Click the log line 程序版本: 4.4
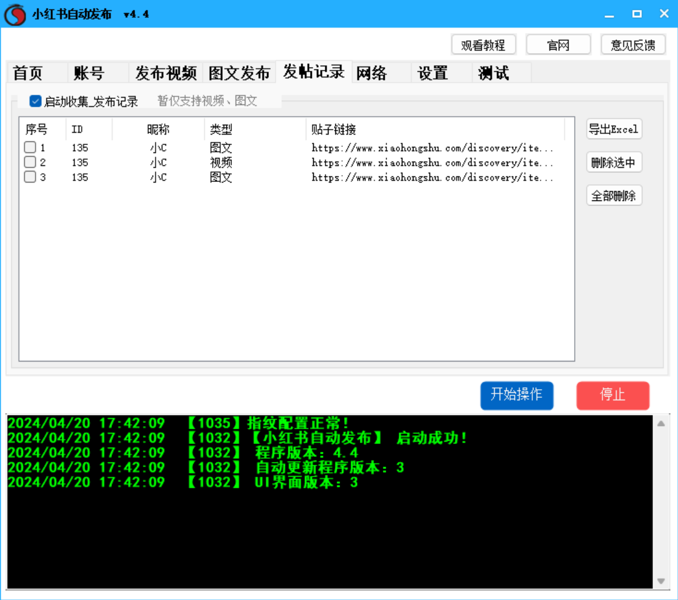Viewport: 678px width, 600px height. (183, 452)
